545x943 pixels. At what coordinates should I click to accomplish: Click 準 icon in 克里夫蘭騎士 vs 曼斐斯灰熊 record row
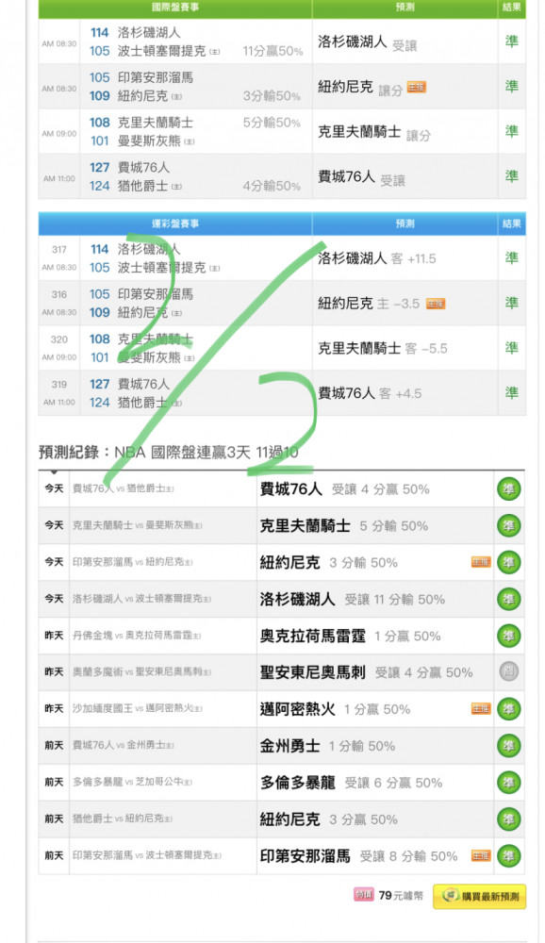508,525
